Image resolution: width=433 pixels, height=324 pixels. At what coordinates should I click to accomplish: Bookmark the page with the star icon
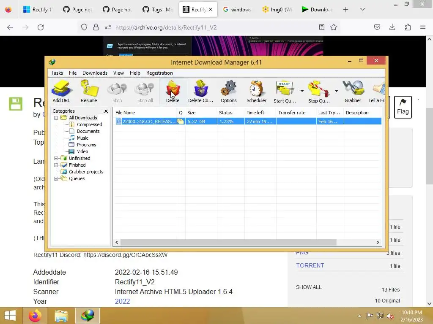point(334,27)
